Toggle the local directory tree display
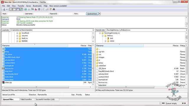This screenshot has width=189, height=106. pyautogui.click(x=14, y=9)
